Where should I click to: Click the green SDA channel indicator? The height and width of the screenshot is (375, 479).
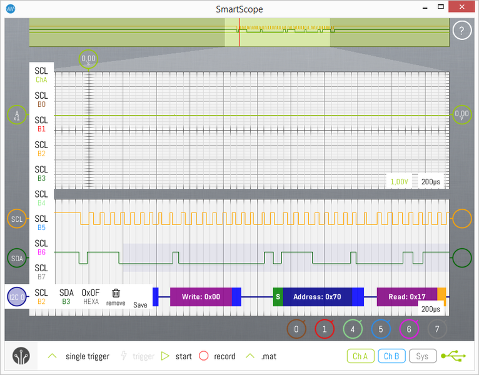pos(17,257)
